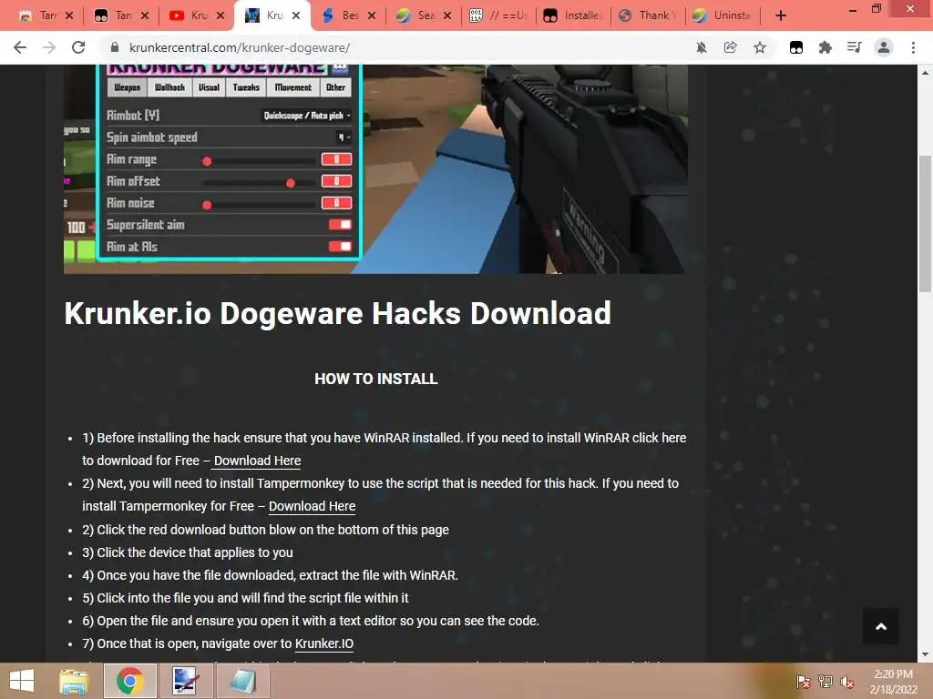Open the share this page icon
The image size is (933, 699).
tap(730, 47)
